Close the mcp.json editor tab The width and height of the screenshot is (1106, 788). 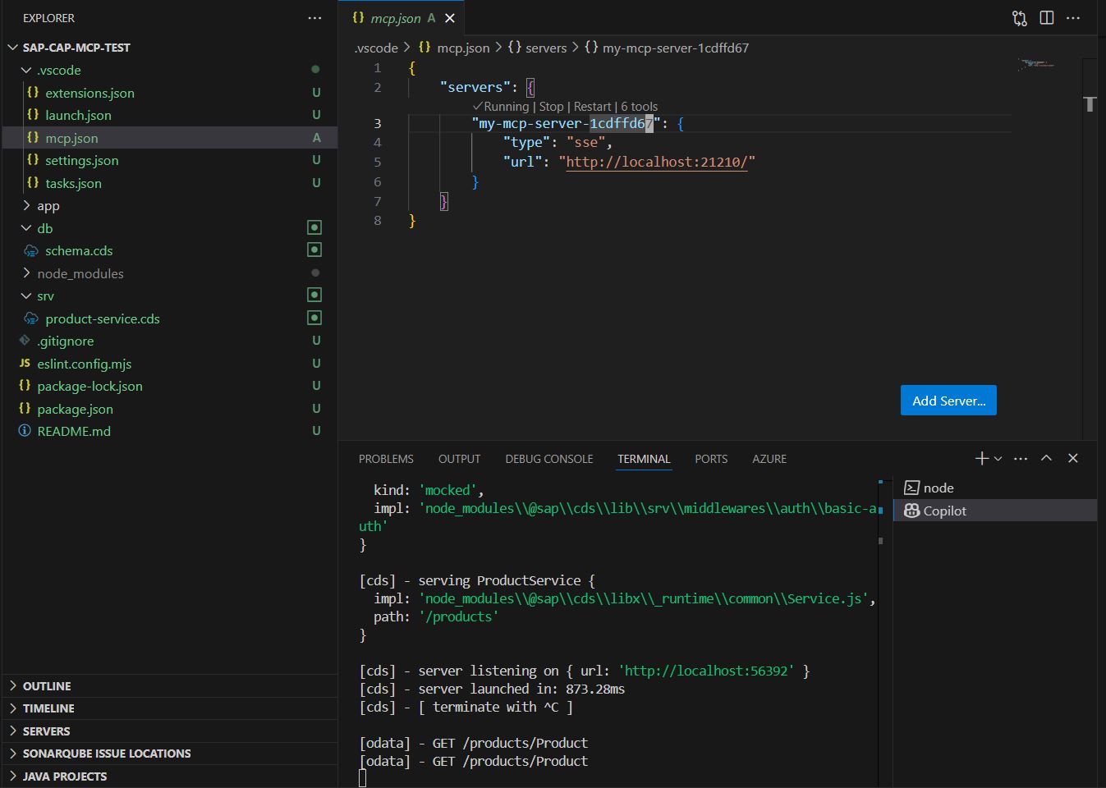pyautogui.click(x=450, y=18)
